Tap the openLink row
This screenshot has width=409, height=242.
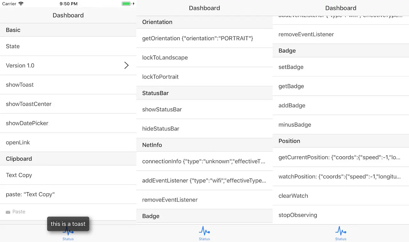68,143
